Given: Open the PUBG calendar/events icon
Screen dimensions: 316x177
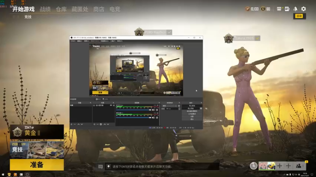Looking at the screenshot, I should tap(279, 9).
